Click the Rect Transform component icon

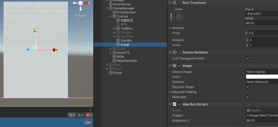175,3
